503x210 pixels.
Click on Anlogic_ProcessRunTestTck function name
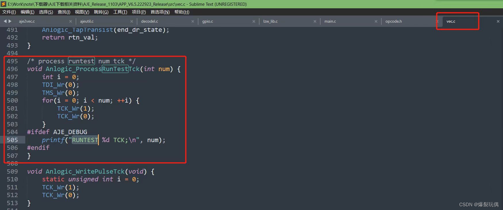93,69
